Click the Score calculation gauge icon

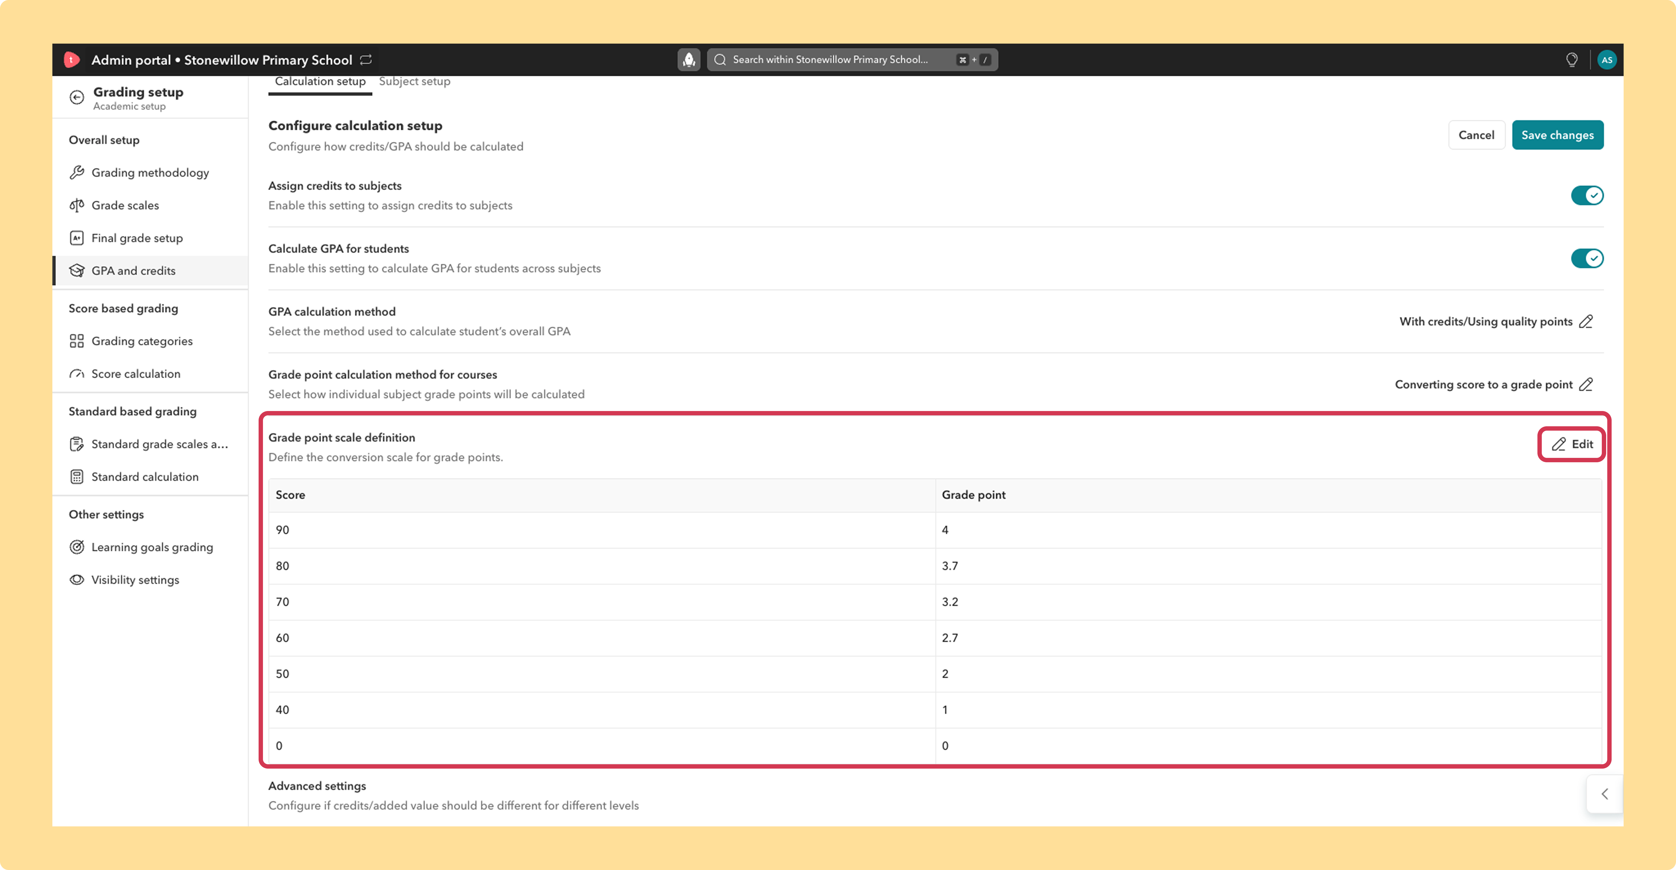point(77,374)
